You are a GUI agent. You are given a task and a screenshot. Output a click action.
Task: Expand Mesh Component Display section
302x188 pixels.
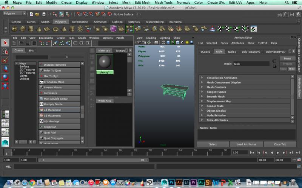[202, 82]
